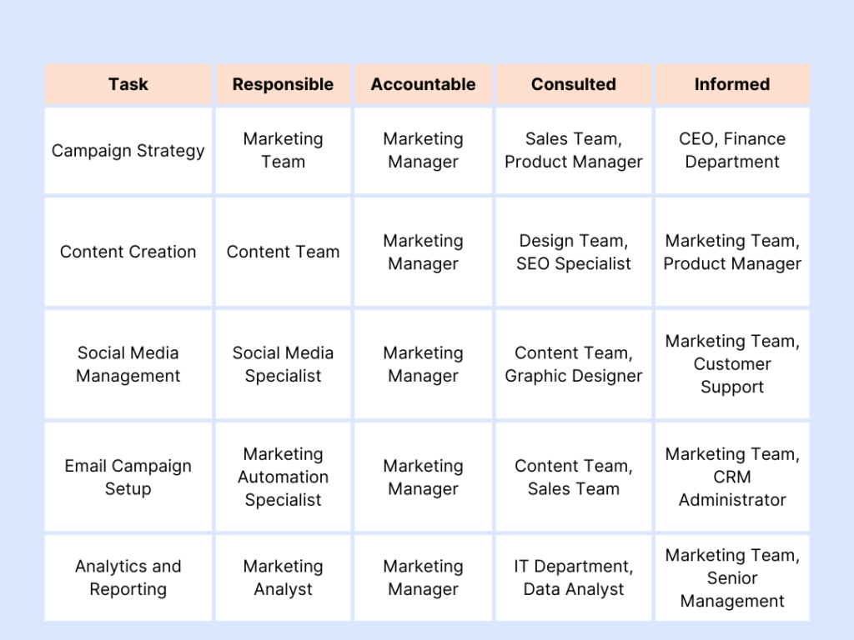The height and width of the screenshot is (640, 854).
Task: Click the Marketing Automation Specialist cell
Action: click(284, 477)
